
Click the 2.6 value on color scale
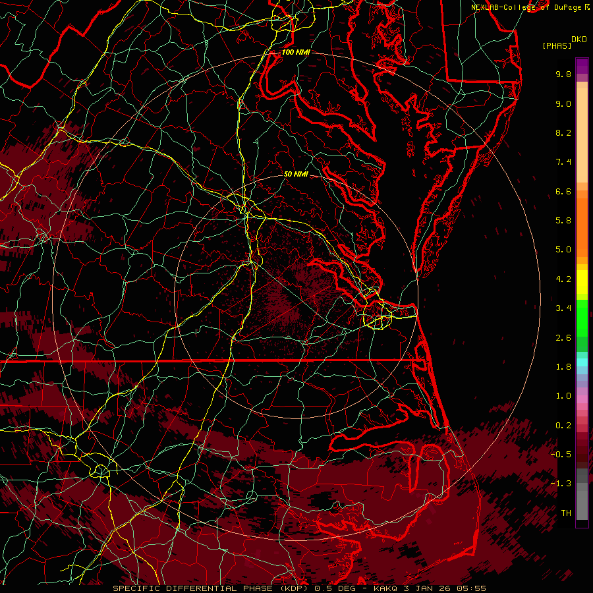tap(563, 338)
